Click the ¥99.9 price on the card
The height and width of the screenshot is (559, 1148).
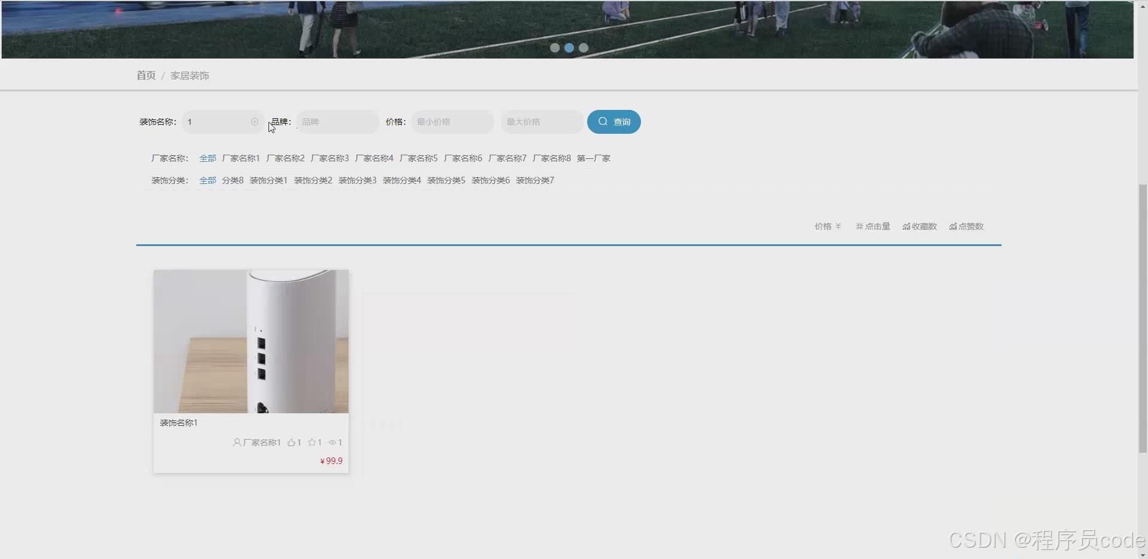(x=331, y=461)
